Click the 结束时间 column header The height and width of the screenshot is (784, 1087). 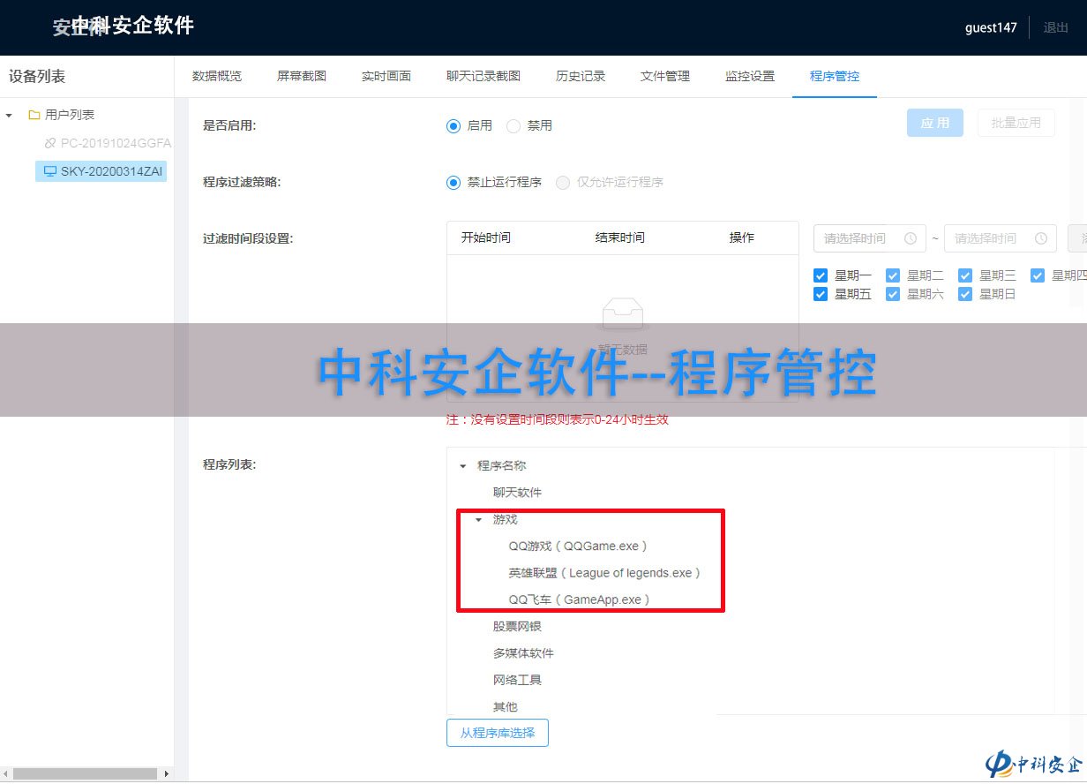pyautogui.click(x=619, y=237)
